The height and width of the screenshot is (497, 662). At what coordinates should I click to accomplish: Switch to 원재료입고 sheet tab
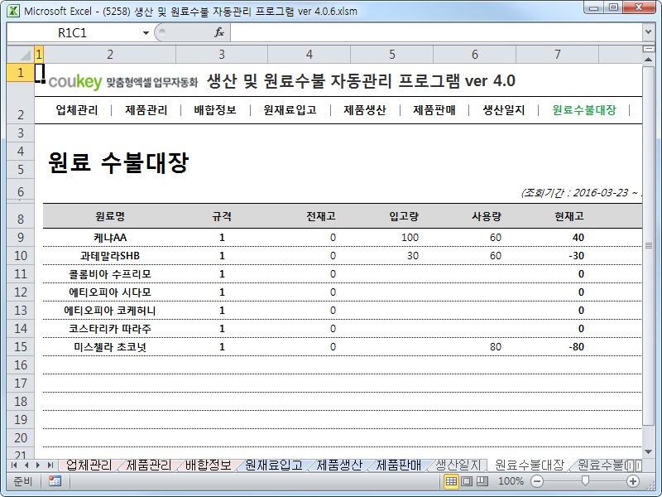274,466
